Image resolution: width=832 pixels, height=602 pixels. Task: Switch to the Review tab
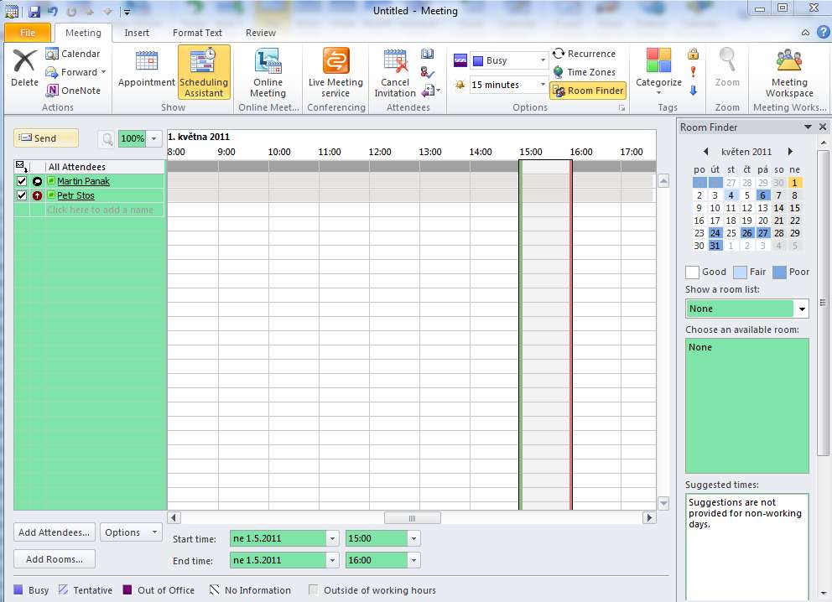(261, 33)
